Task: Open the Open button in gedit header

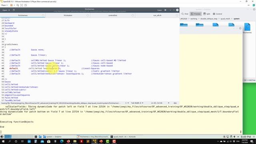Action: pos(5,10)
